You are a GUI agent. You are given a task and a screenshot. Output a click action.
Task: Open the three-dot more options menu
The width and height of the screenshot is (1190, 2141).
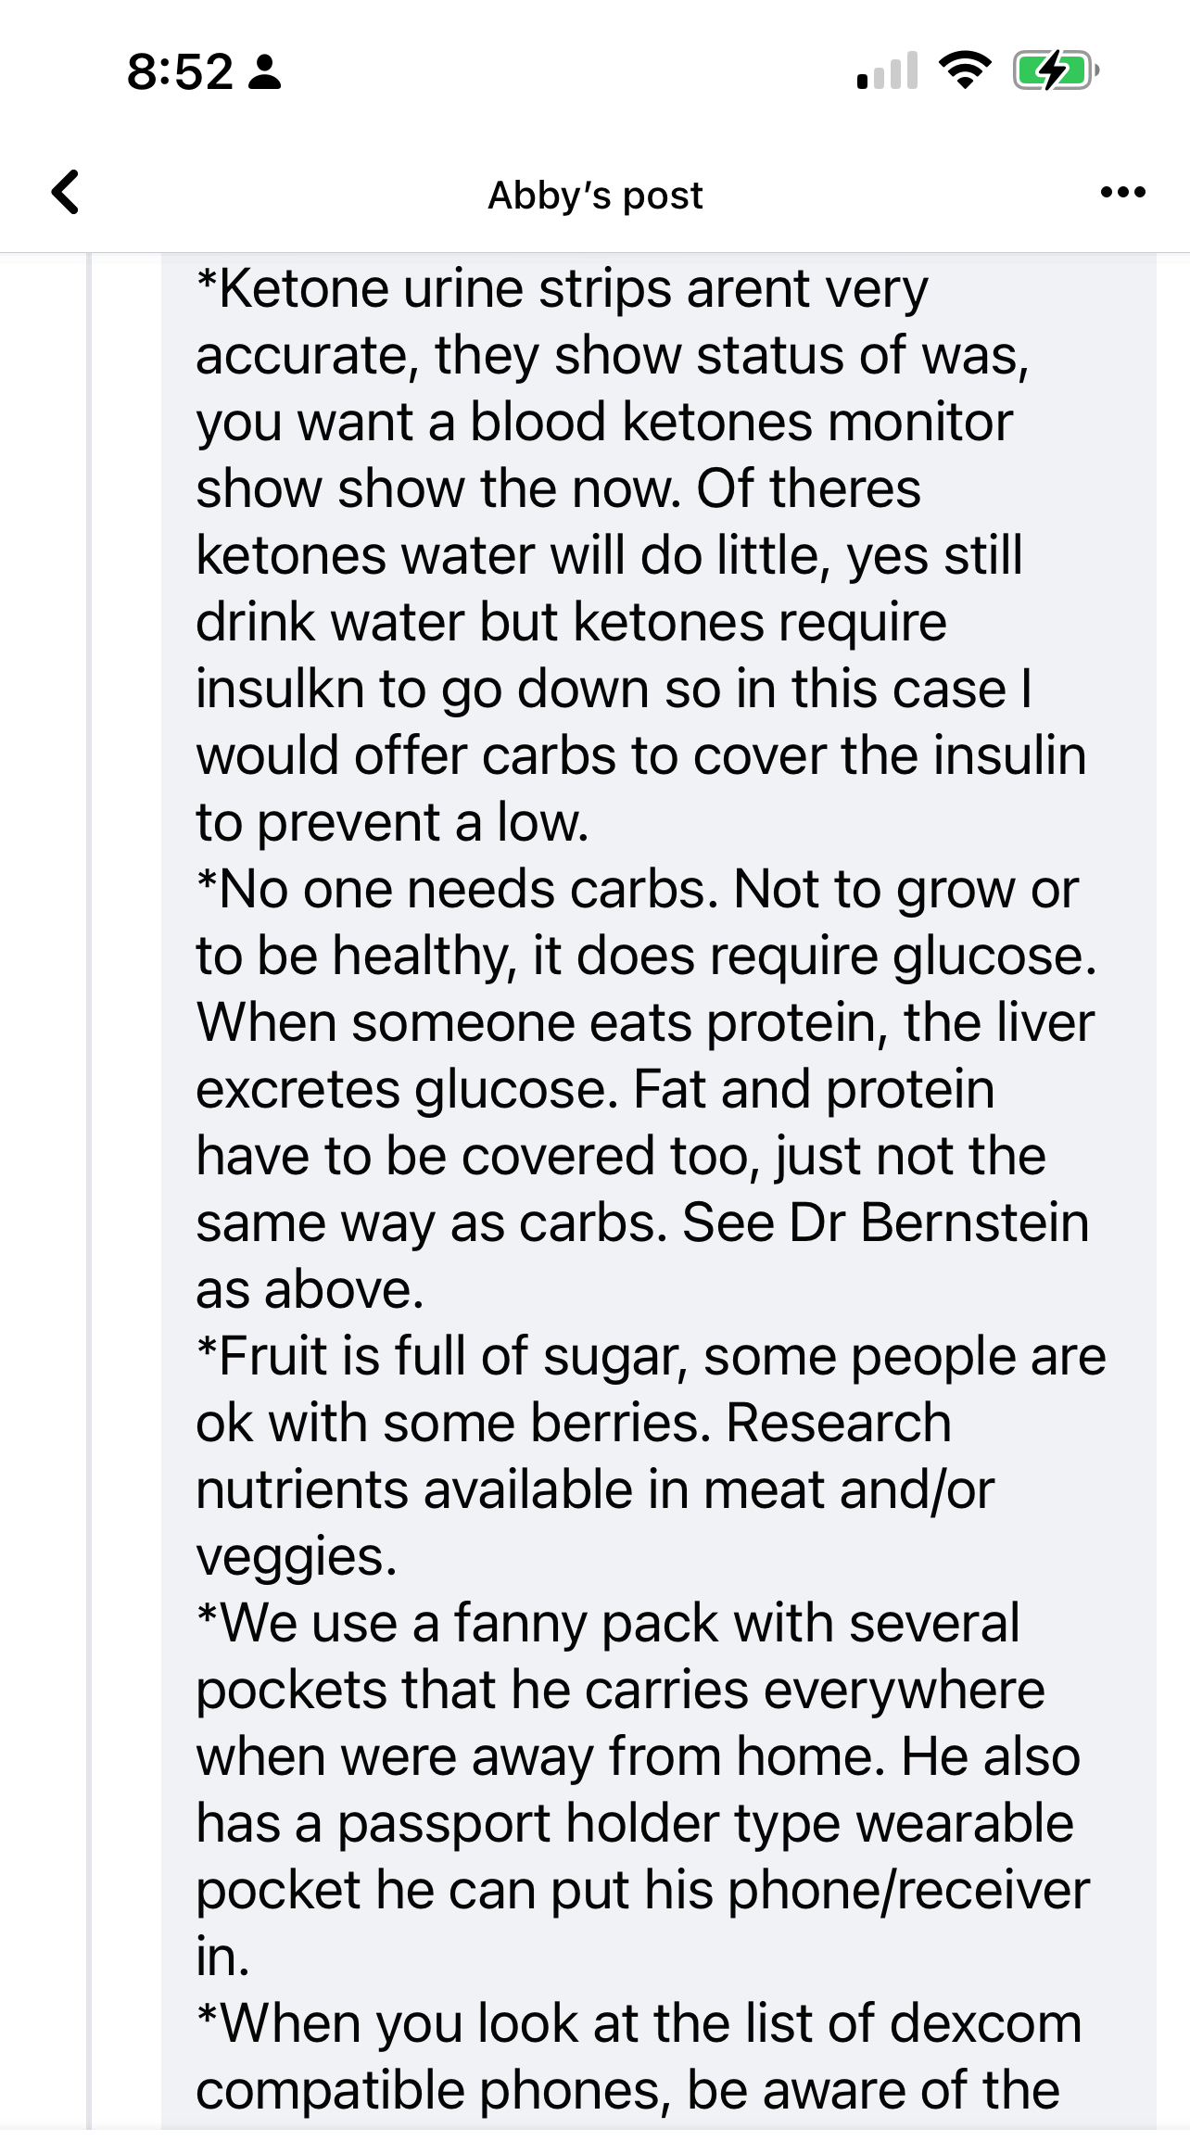point(1122,193)
